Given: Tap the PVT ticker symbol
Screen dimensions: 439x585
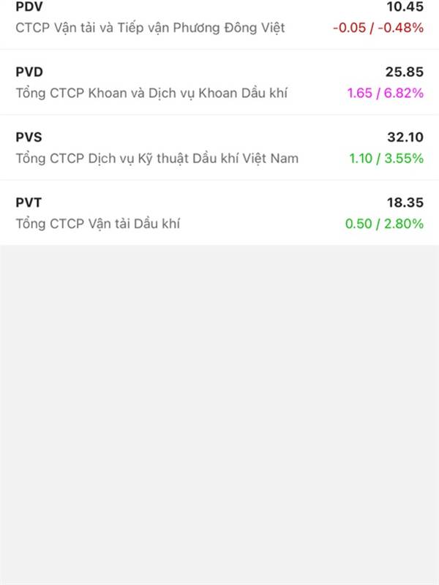Looking at the screenshot, I should pos(29,203).
